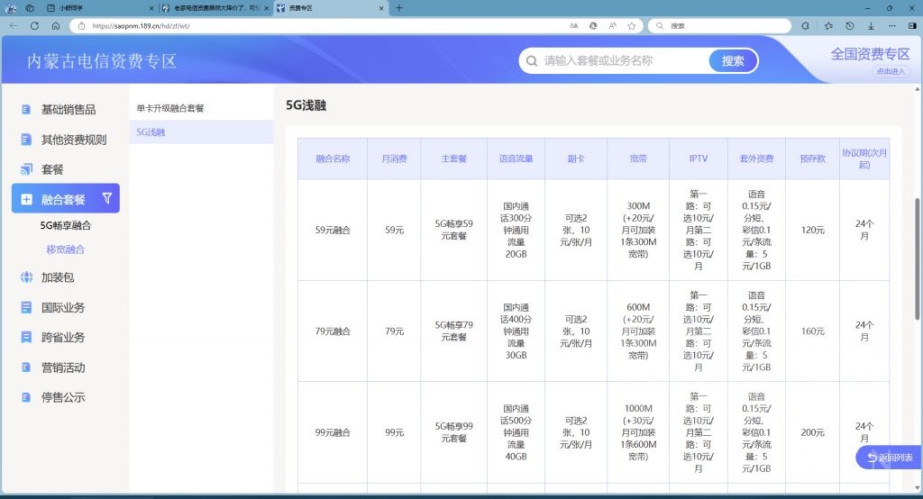The height and width of the screenshot is (499, 923).
Task: Open a new browser tab with plus button
Action: pos(399,8)
